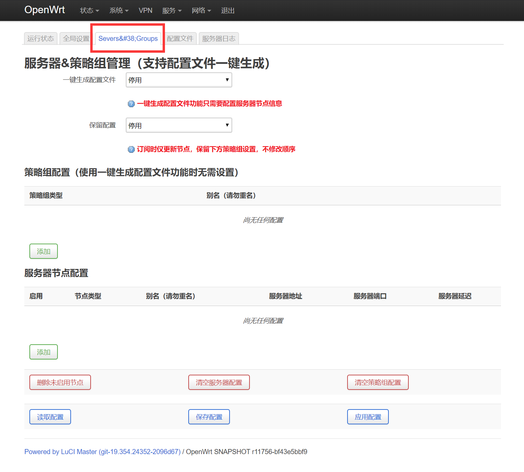
Task: Open the 服务器日志 tab
Action: pos(219,39)
